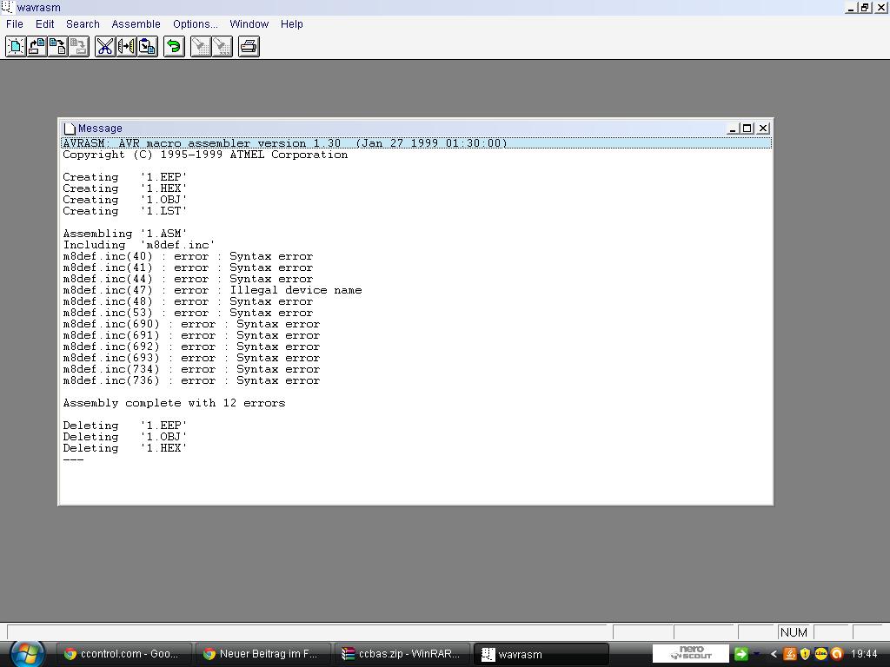890x667 pixels.
Task: Click the Nero Scout taskbar search box
Action: pos(690,653)
